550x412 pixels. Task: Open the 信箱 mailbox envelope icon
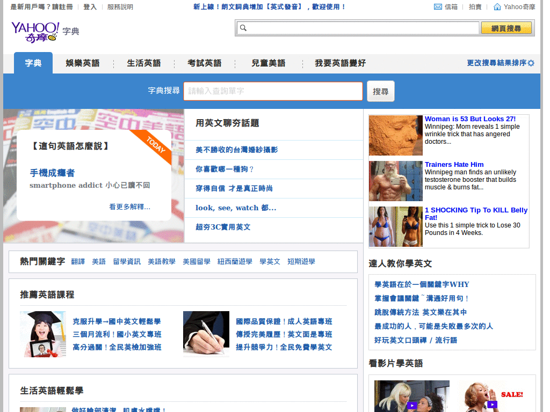point(439,7)
